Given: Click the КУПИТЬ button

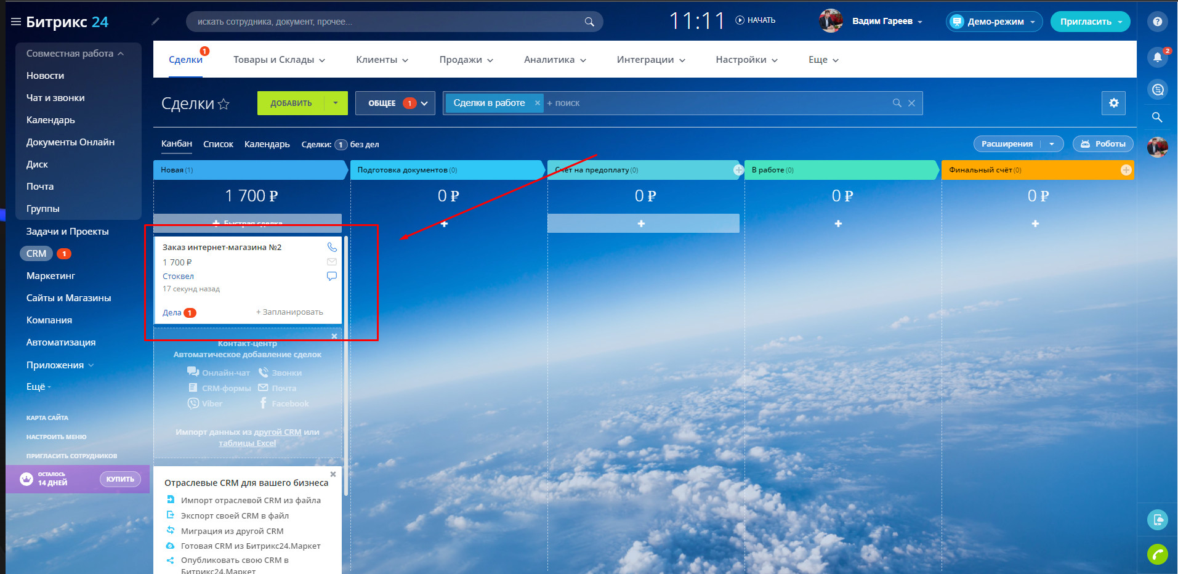Looking at the screenshot, I should tap(120, 479).
